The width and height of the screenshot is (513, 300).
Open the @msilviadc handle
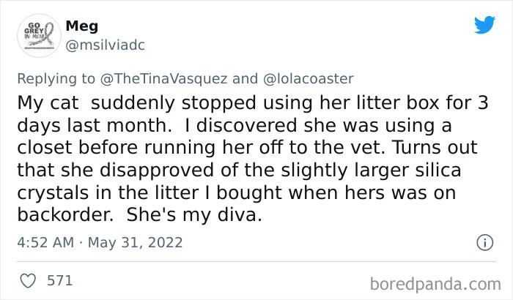[106, 45]
